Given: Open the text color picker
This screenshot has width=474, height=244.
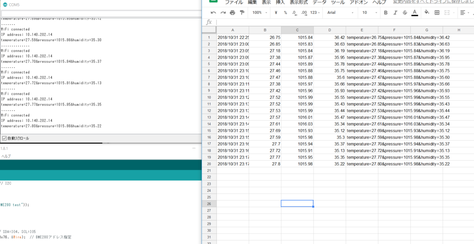Looking at the screenshot, I should (x=415, y=12).
